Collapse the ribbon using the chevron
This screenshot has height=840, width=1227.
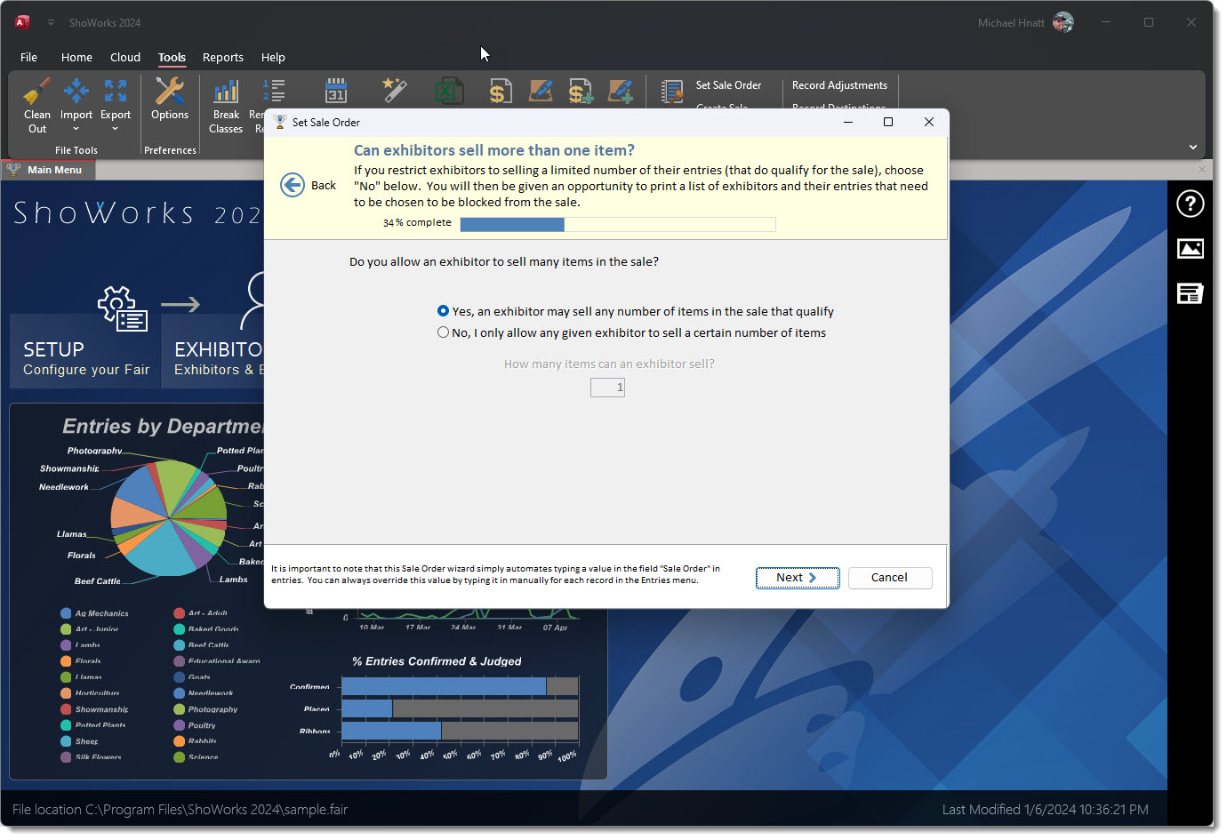pos(1192,147)
